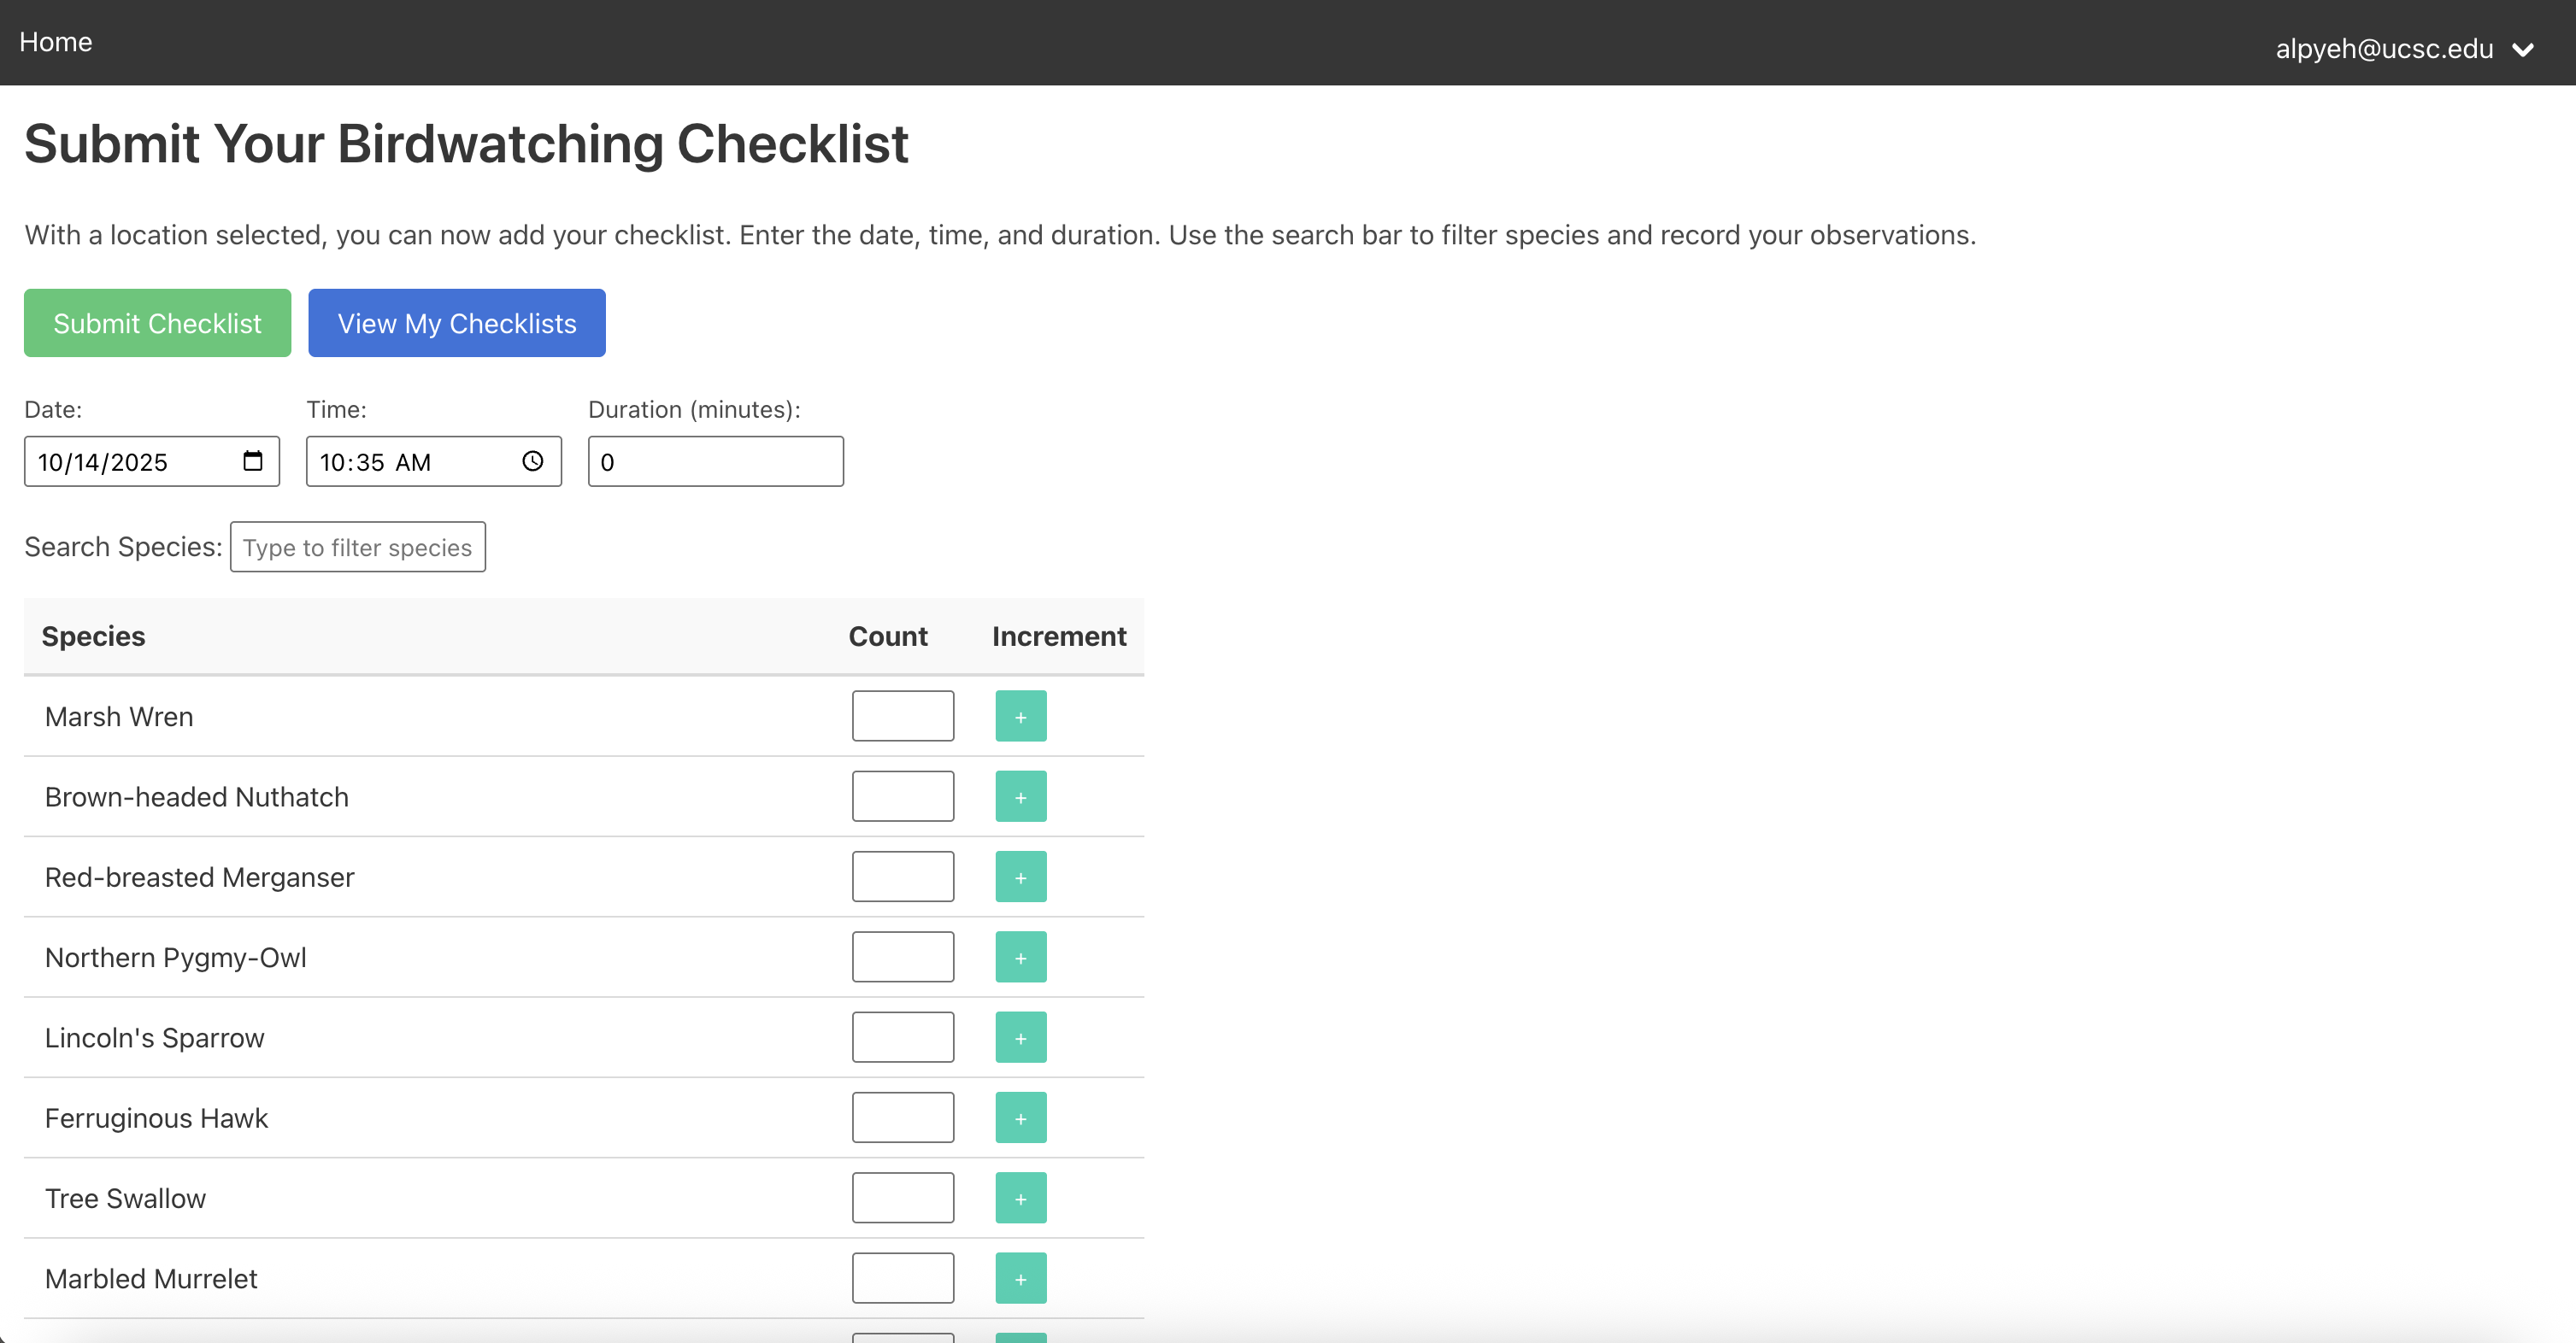
Task: Focus the Duration minutes field
Action: 715,461
